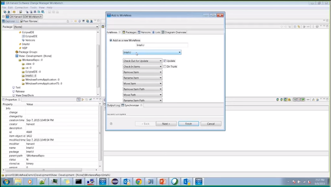The width and height of the screenshot is (331, 187).
Task: Open the Rename Item dropdown
Action: tap(142, 78)
